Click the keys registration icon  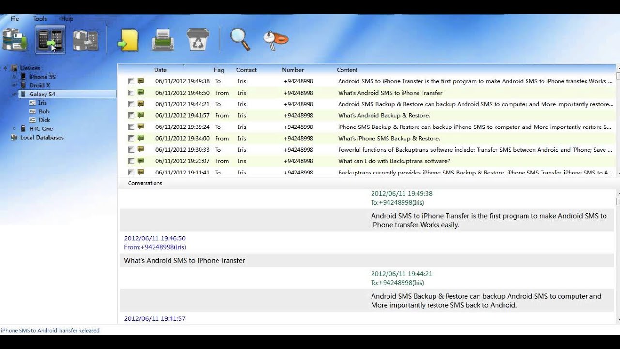pos(276,40)
